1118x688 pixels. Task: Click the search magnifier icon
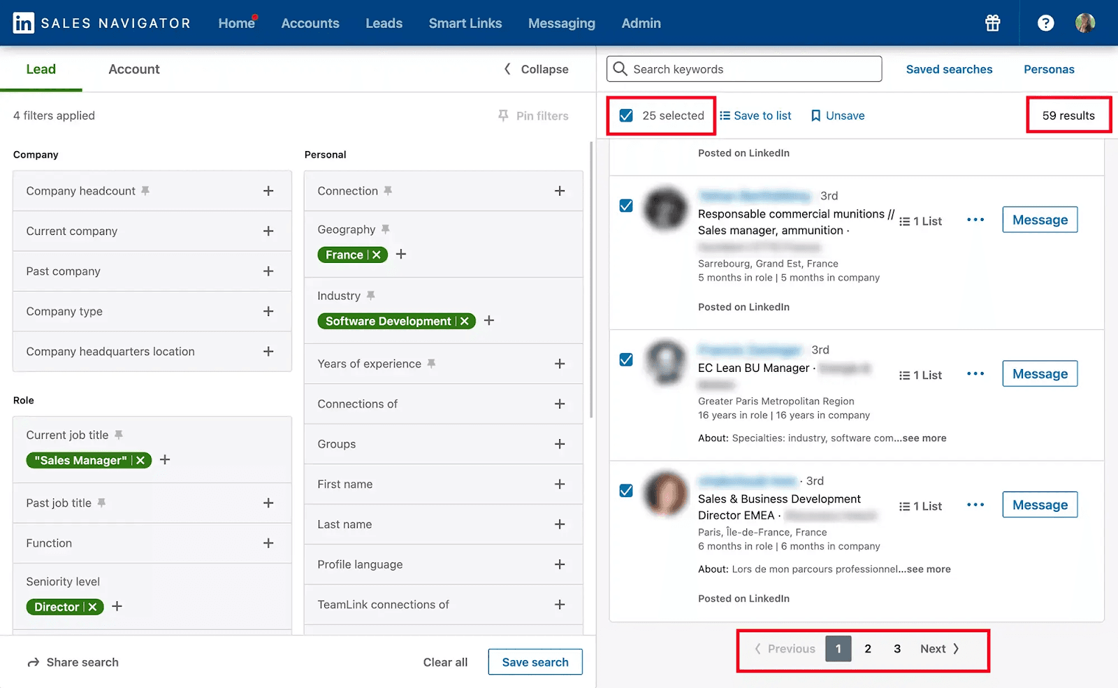point(620,69)
